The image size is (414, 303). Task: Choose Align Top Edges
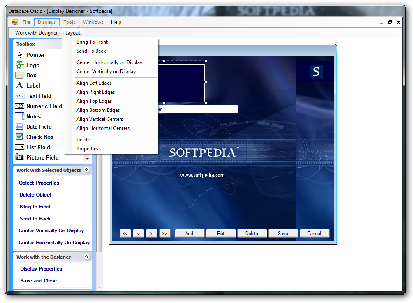point(94,101)
